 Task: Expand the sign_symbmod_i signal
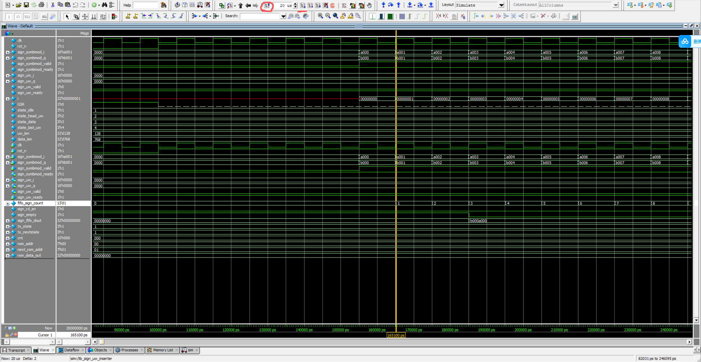pos(8,52)
